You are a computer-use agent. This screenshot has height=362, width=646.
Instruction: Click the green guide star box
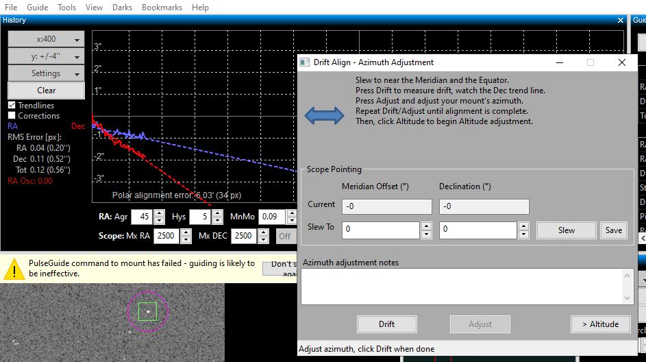(x=147, y=312)
